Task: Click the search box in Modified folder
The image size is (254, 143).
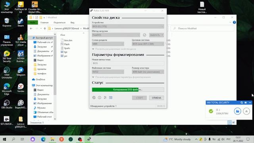Action: click(x=202, y=28)
